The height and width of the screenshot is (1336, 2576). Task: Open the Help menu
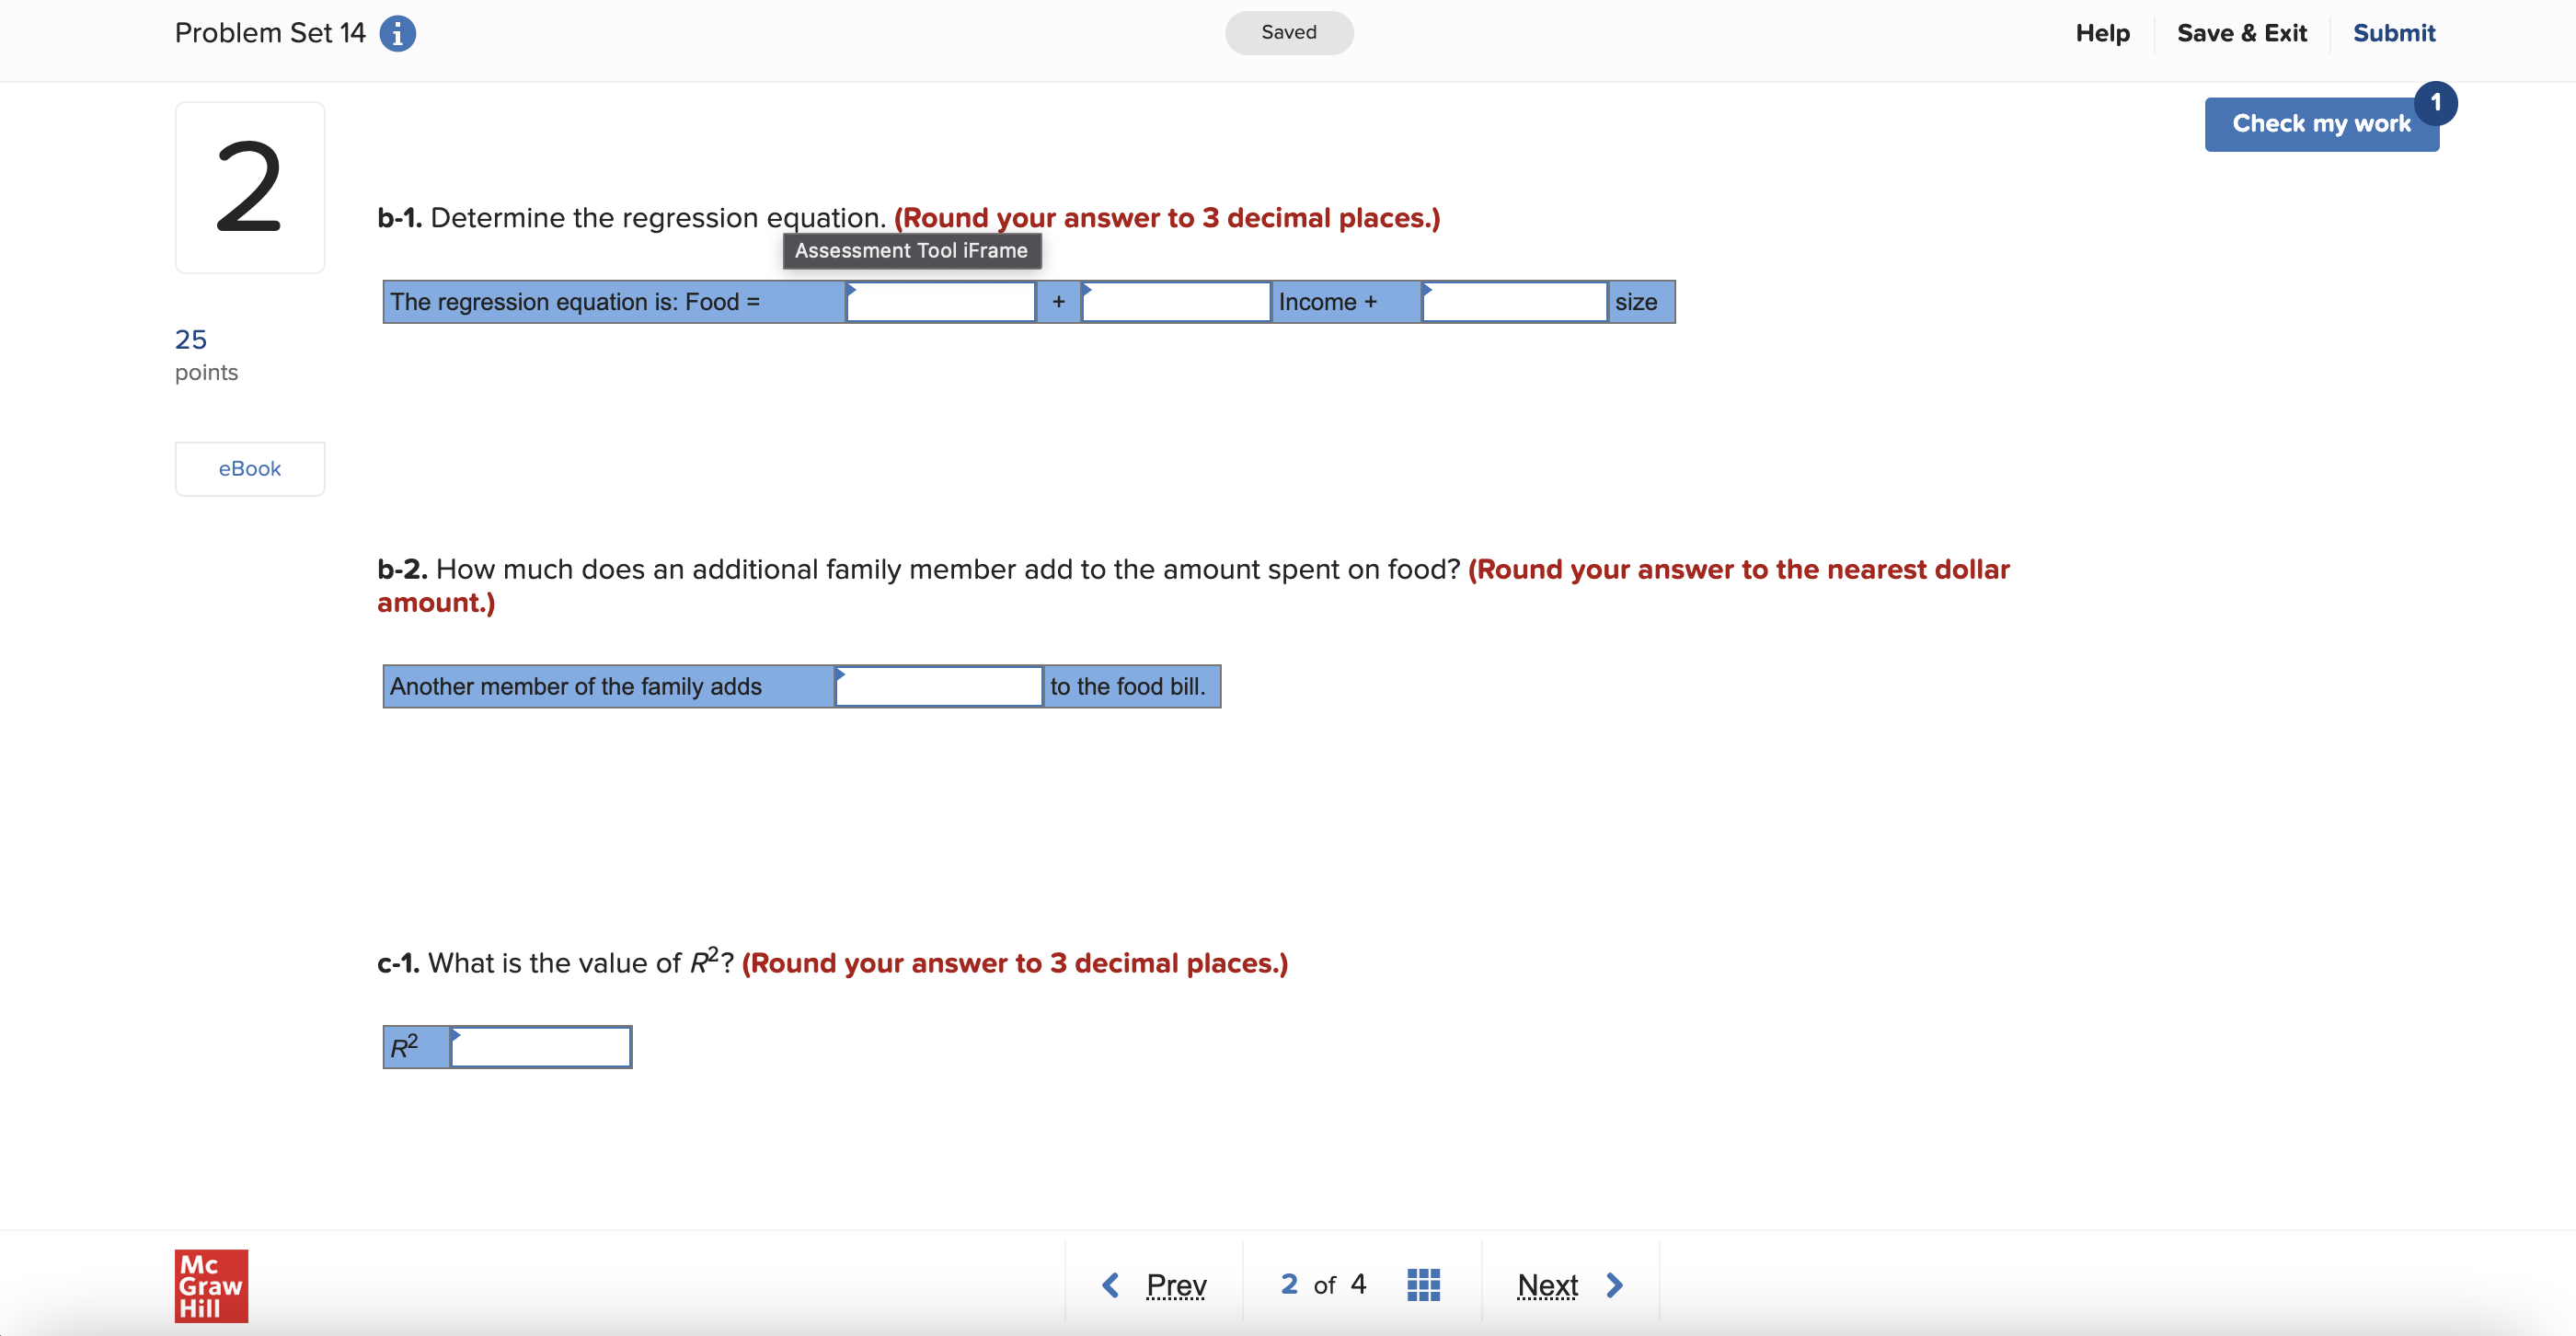(2103, 33)
